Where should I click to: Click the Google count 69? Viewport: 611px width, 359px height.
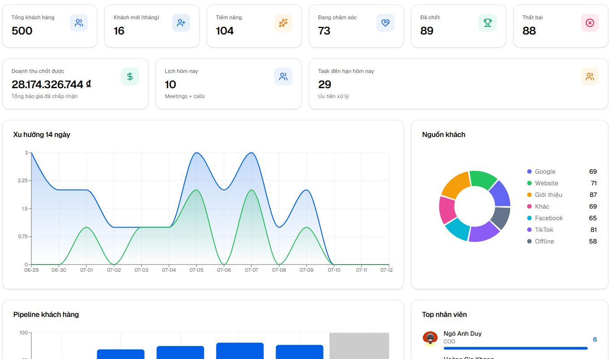tap(593, 171)
